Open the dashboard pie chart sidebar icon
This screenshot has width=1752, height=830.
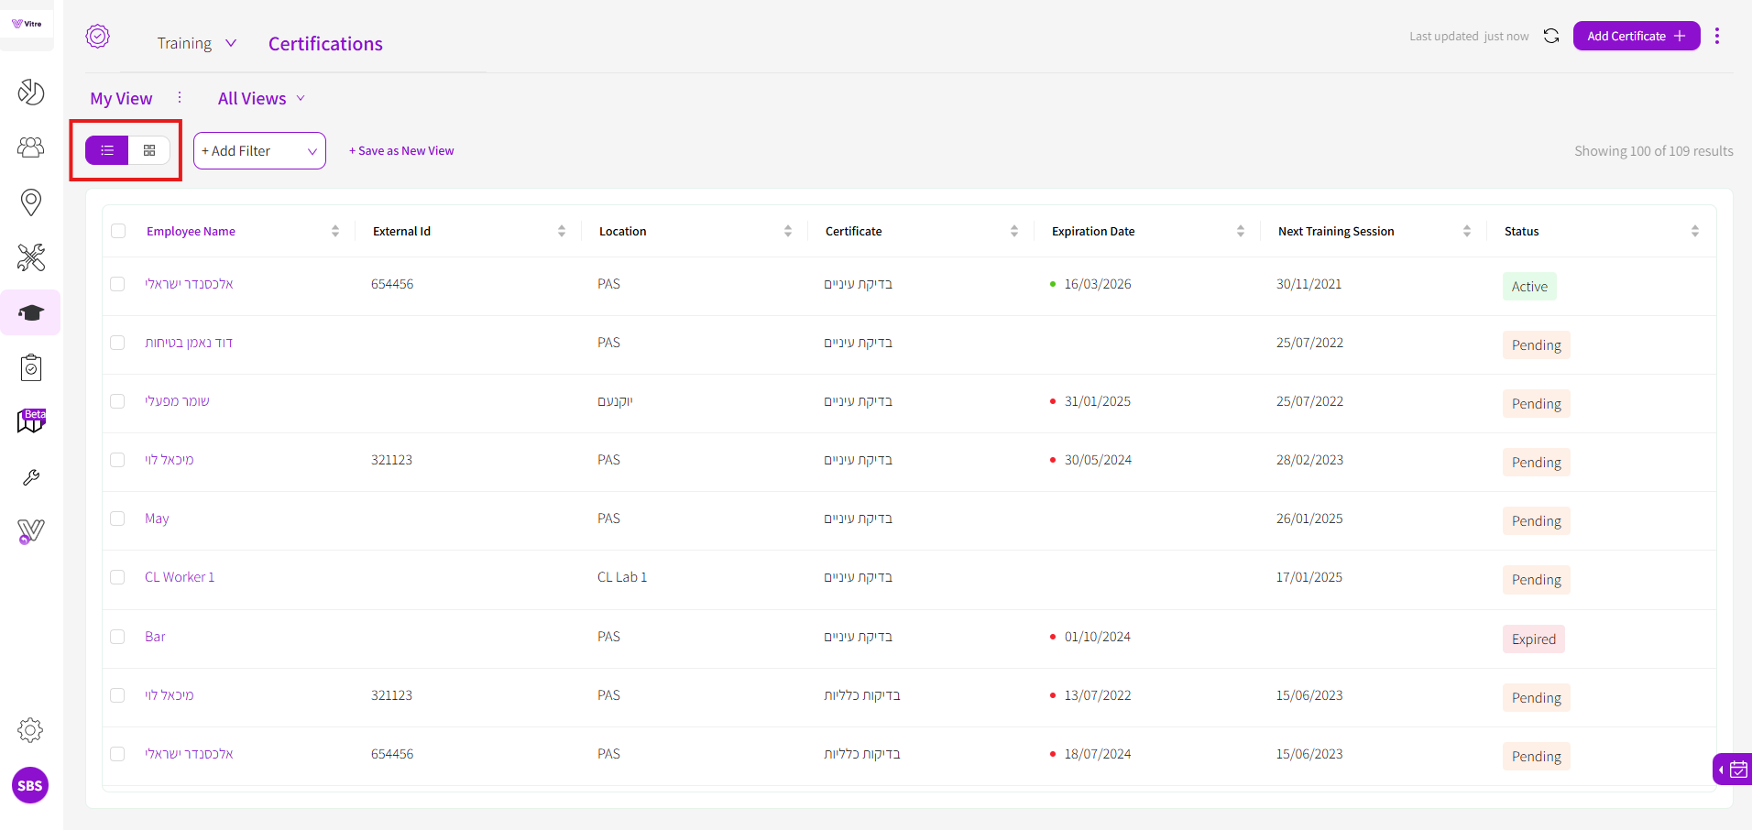(x=31, y=92)
